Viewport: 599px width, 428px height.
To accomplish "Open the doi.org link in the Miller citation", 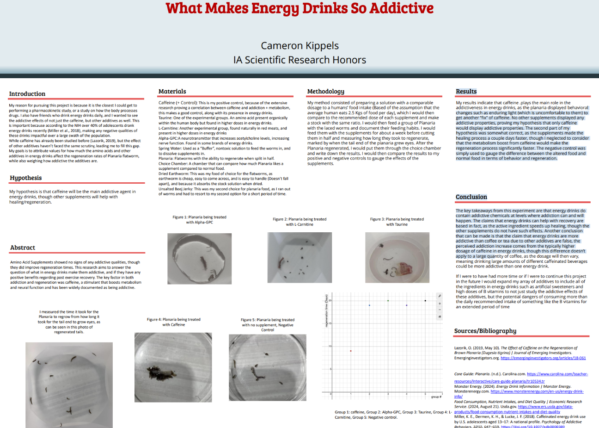I will pyautogui.click(x=532, y=426).
